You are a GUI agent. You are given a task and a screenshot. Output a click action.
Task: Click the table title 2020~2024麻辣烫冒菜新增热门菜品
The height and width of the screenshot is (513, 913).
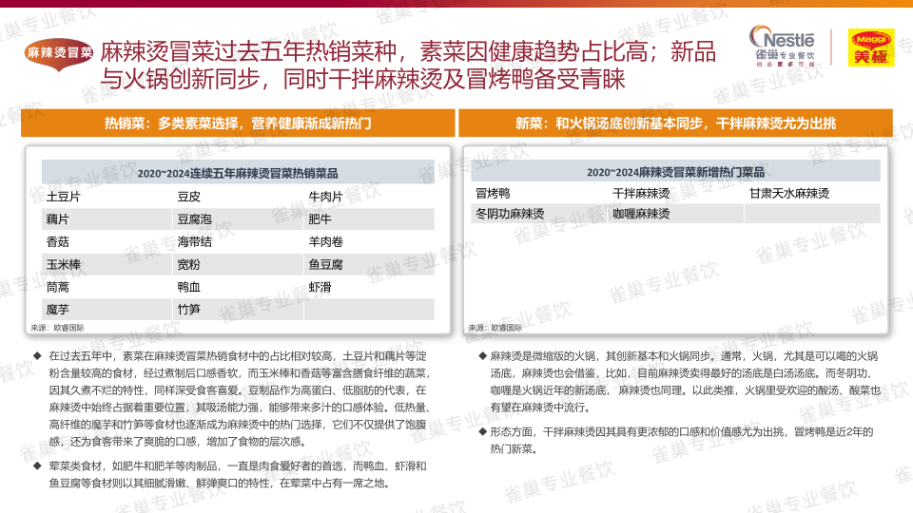click(x=675, y=172)
